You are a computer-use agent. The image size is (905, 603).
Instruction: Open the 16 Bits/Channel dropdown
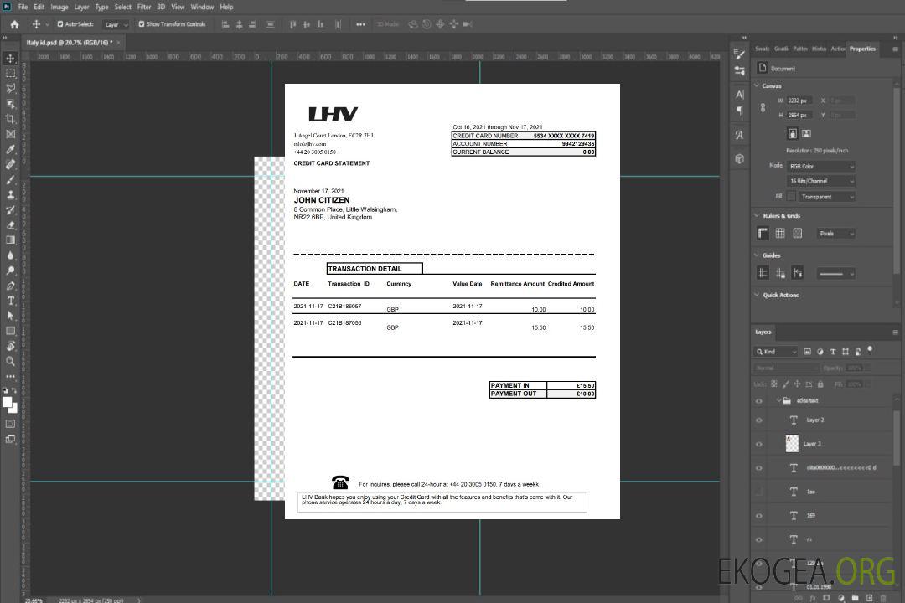820,181
